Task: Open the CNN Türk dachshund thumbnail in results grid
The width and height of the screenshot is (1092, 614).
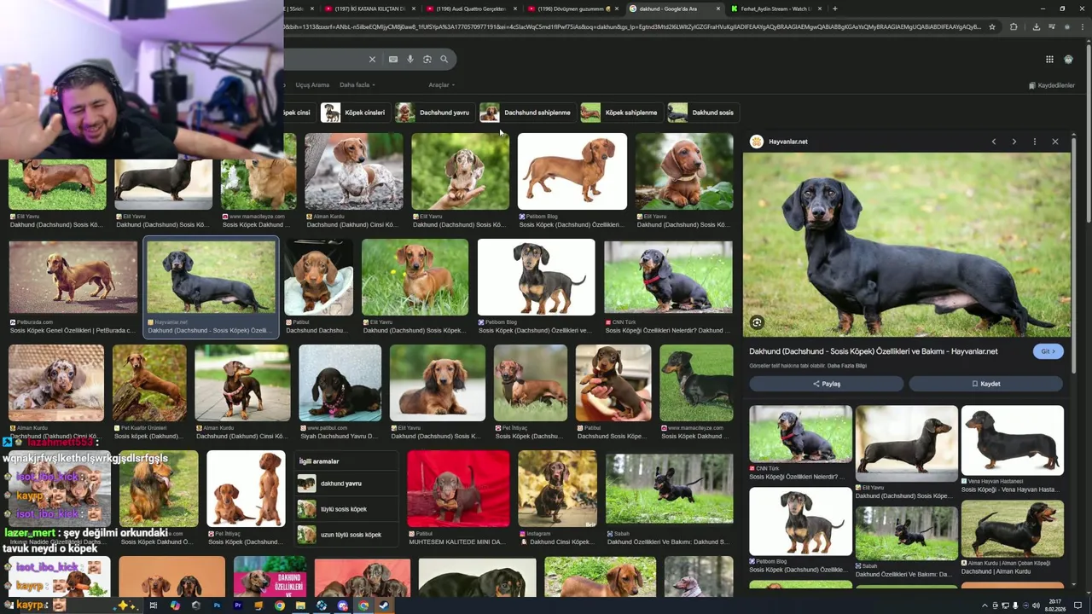Action: 668,277
